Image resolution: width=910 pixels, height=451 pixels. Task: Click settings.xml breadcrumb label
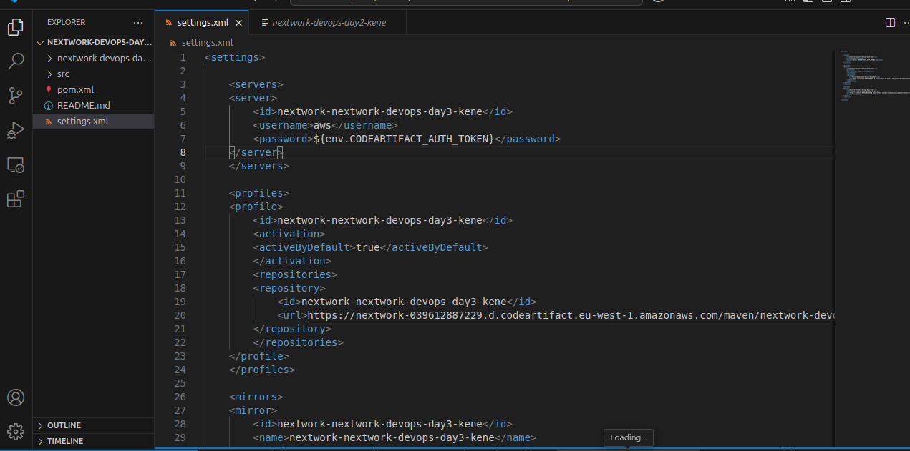[207, 43]
